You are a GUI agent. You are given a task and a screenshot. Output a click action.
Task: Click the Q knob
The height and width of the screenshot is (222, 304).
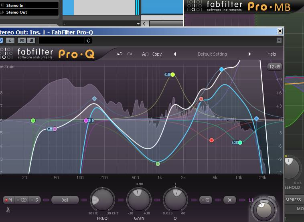click(x=175, y=200)
